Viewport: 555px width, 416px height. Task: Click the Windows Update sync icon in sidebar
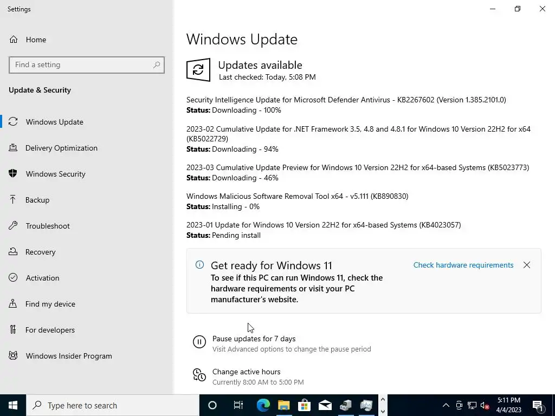(13, 122)
